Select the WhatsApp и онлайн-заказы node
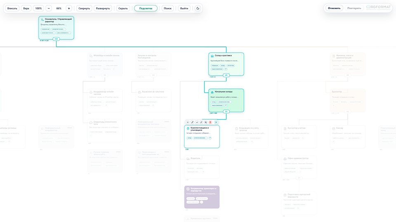The width and height of the screenshot is (396, 222). [105, 64]
